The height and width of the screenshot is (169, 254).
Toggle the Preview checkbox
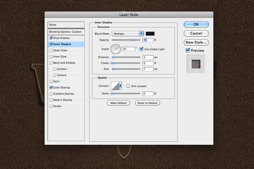pyautogui.click(x=188, y=50)
